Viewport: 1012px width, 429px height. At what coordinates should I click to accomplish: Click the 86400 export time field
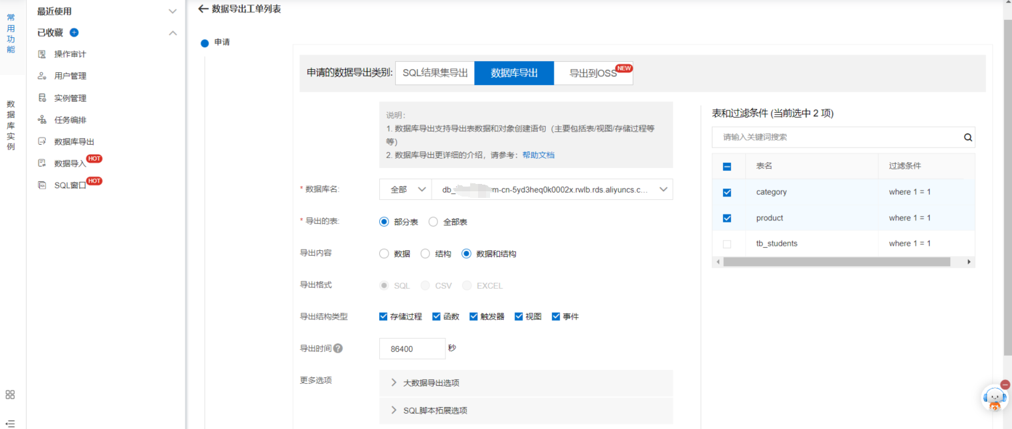click(x=412, y=349)
